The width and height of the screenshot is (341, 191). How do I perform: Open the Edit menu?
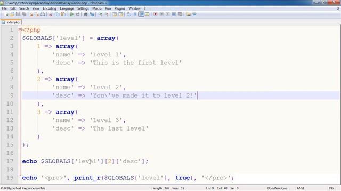click(x=13, y=8)
